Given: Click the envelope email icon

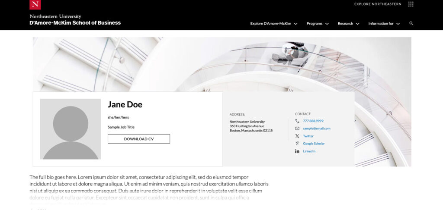Looking at the screenshot, I should (x=297, y=129).
